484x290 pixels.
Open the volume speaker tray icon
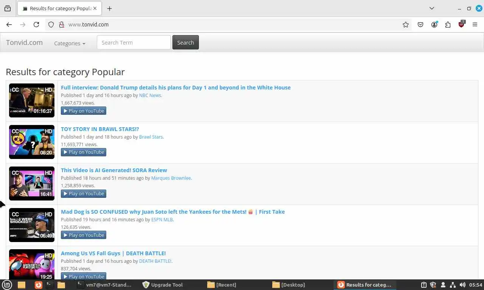point(462,285)
